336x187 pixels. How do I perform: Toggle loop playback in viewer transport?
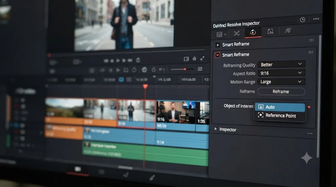coord(138,60)
